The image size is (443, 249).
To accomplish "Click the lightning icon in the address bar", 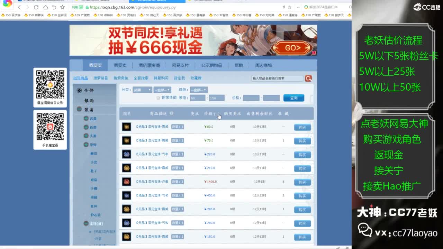I will tap(284, 7).
